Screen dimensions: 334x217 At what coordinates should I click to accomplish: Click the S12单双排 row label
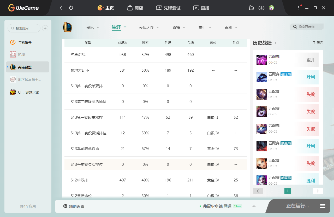click(x=79, y=180)
